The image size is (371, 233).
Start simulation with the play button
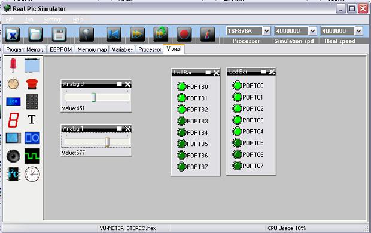(137, 34)
